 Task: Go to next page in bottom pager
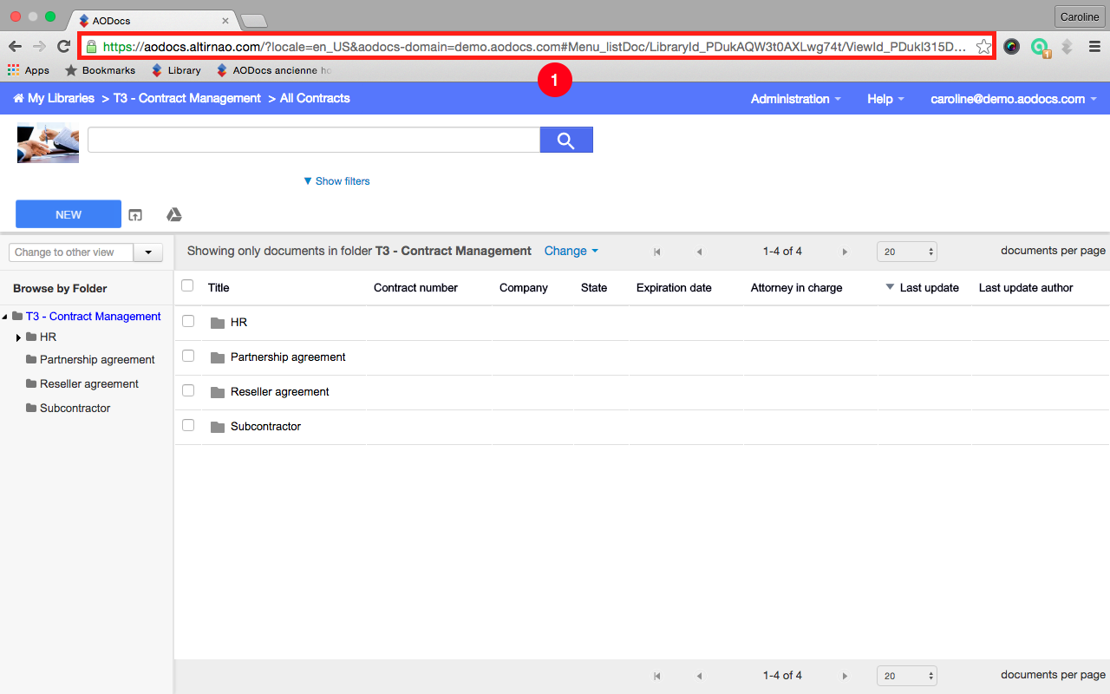coord(845,676)
